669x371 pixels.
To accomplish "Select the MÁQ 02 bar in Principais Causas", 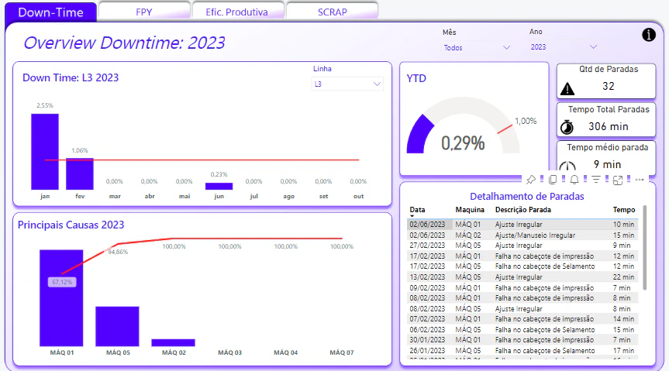I will pyautogui.click(x=173, y=342).
